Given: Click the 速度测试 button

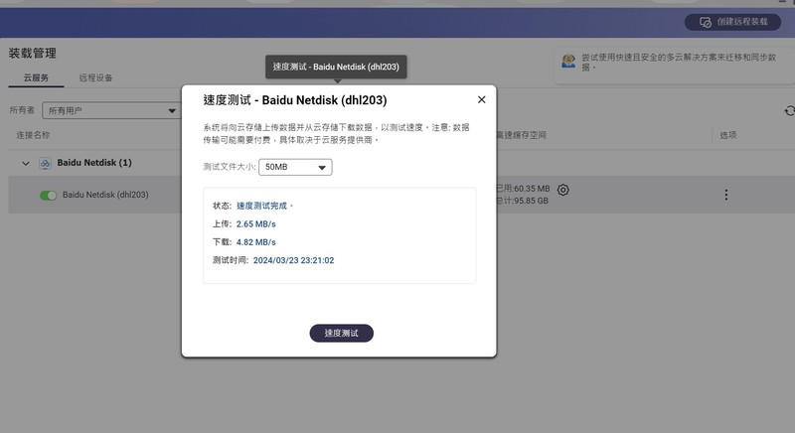Looking at the screenshot, I should tap(341, 334).
